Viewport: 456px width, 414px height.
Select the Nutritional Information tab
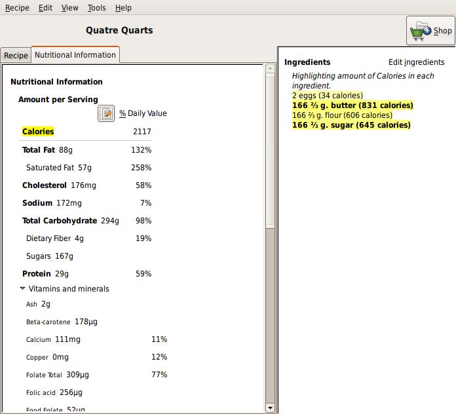coord(75,54)
